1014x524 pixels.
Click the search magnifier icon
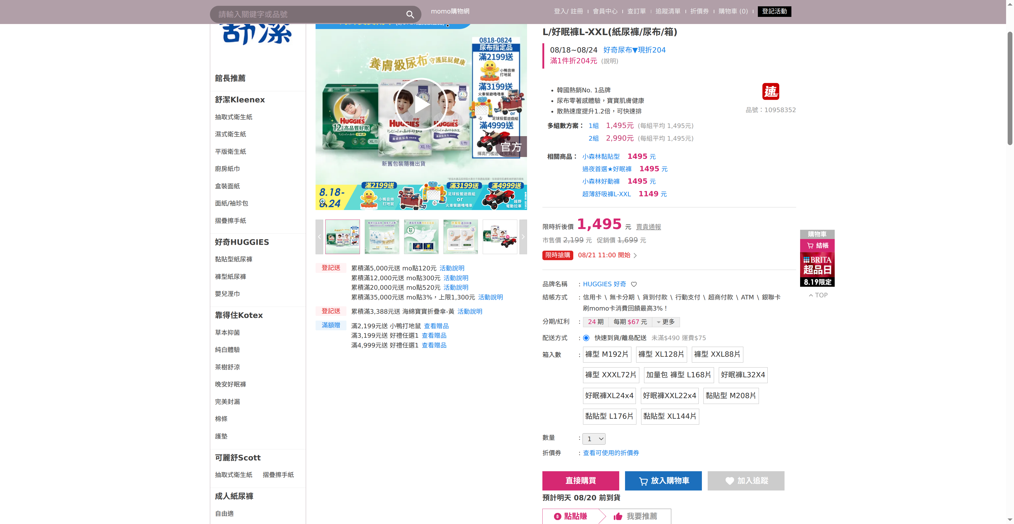(x=410, y=15)
